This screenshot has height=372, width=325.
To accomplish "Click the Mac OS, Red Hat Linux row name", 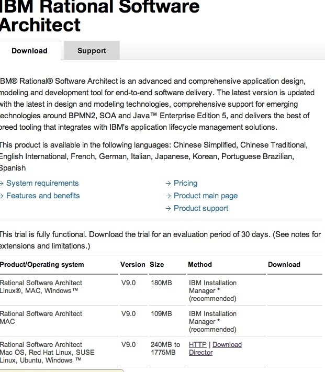I will tap(47, 352).
